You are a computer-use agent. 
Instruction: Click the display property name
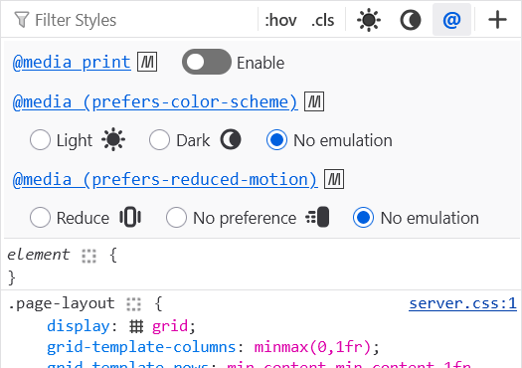79,325
